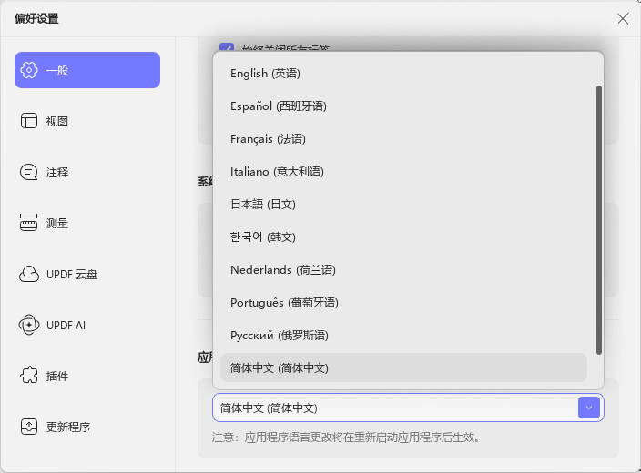Click the gear icon beside 一般

(x=29, y=70)
